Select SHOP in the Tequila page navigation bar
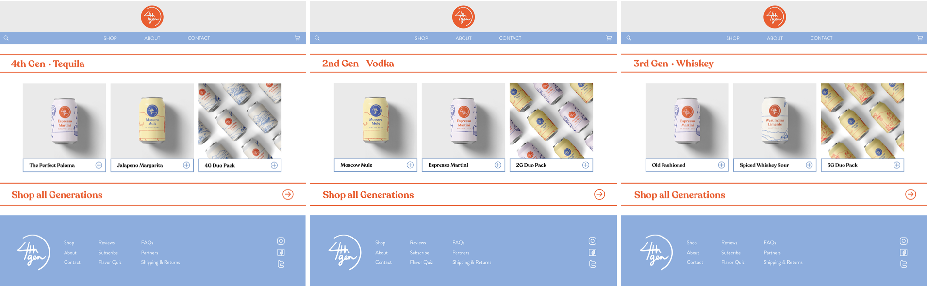 (110, 38)
